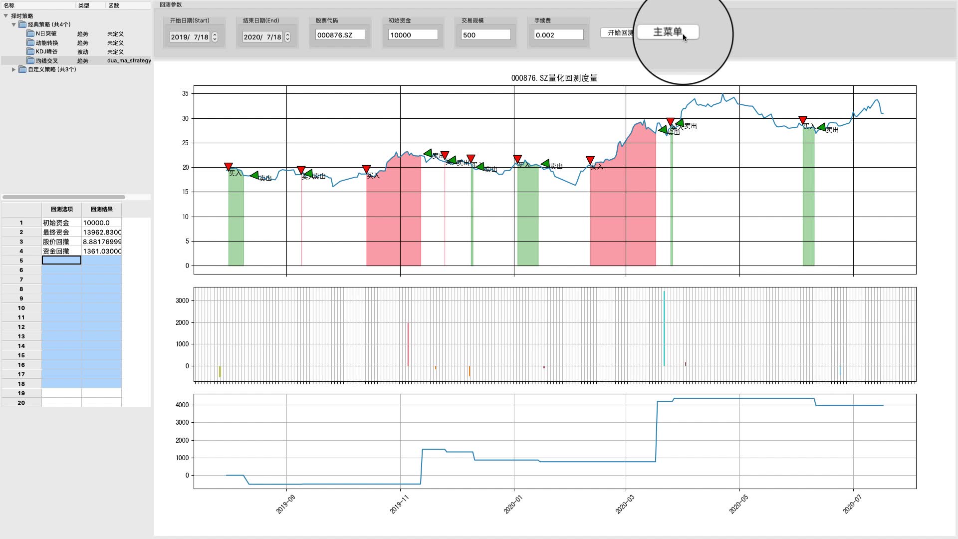The image size is (958, 539).
Task: Click the 名称 column header
Action: 38,5
